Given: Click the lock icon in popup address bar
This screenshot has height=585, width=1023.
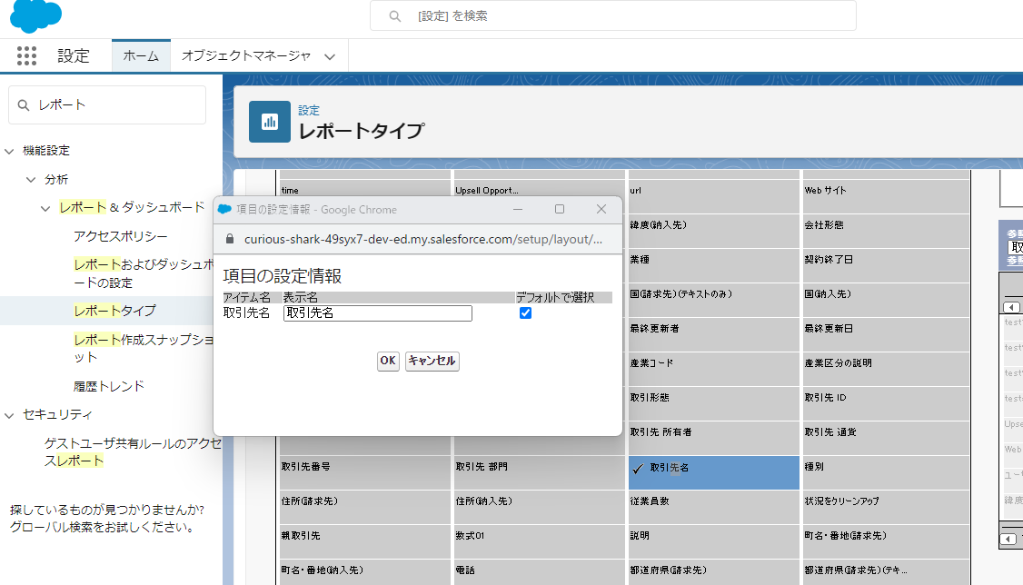Looking at the screenshot, I should (230, 239).
